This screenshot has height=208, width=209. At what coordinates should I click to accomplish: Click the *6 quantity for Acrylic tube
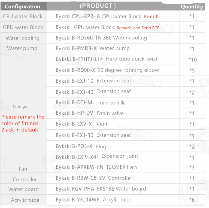pyautogui.click(x=192, y=200)
